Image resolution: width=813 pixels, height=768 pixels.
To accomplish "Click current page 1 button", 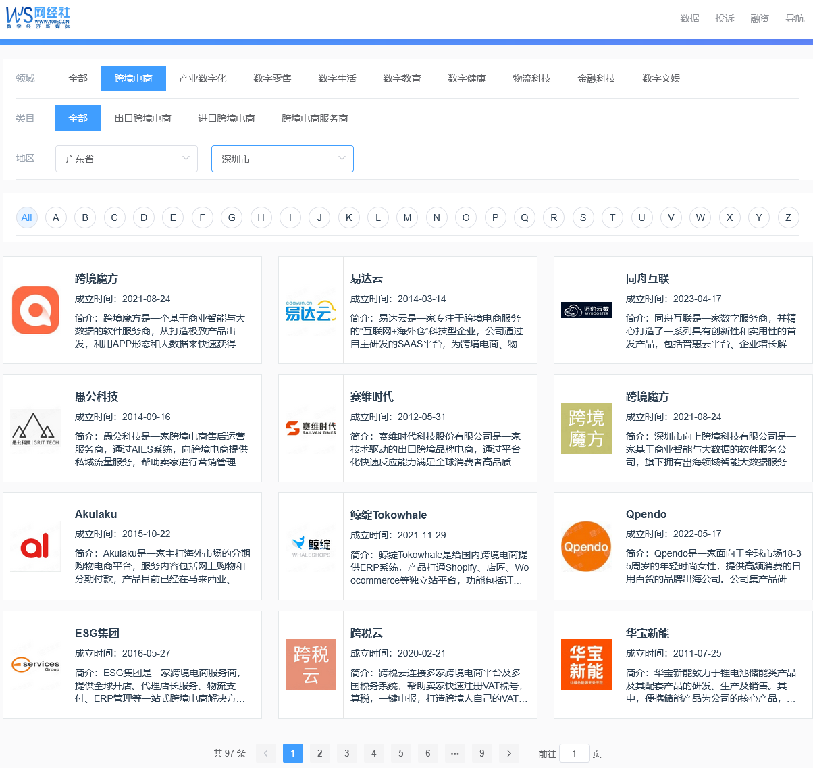I will tap(293, 753).
